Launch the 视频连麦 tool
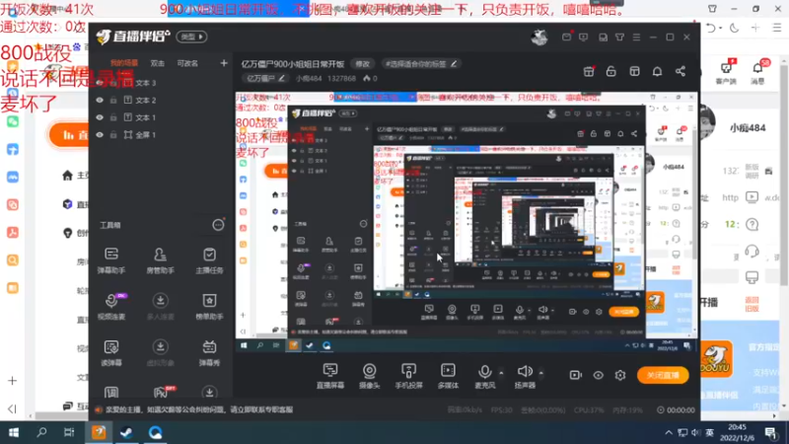 coord(111,306)
